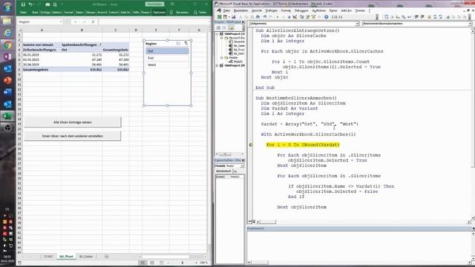This screenshot has height=267, width=475.
Task: Click the VBA toolbar undo icon
Action: 265,17
